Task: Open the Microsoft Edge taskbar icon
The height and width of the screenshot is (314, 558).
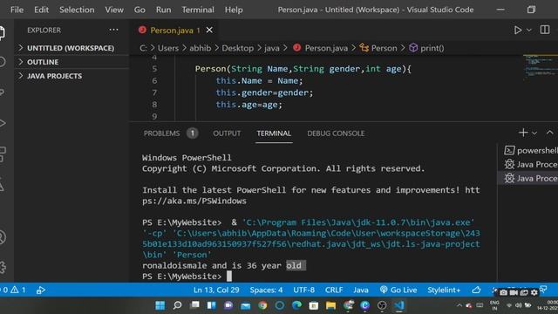Action: (x=296, y=305)
